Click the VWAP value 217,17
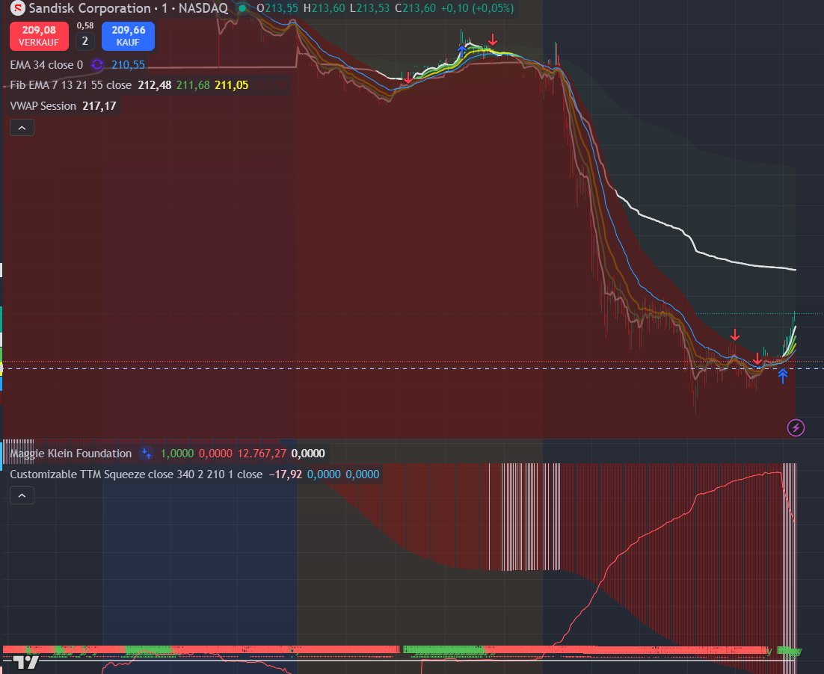 99,106
